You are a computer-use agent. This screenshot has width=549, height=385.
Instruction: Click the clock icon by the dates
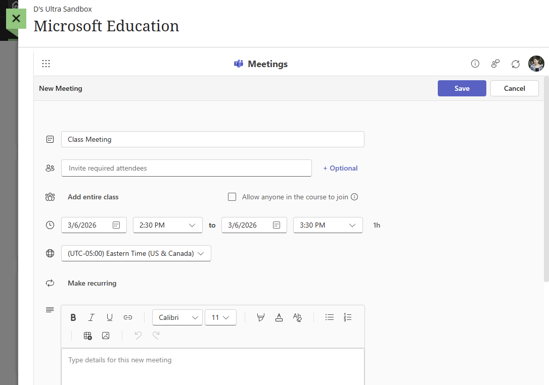point(50,225)
